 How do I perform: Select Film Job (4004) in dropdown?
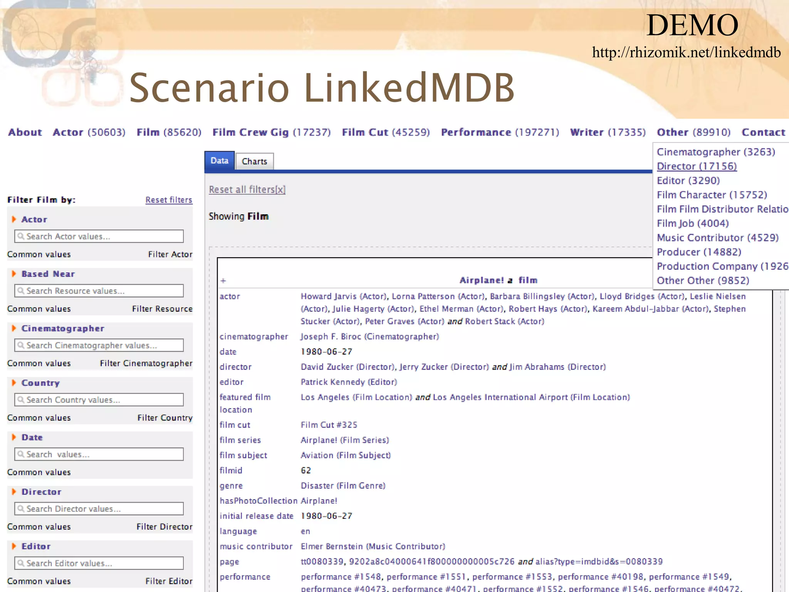coord(693,223)
